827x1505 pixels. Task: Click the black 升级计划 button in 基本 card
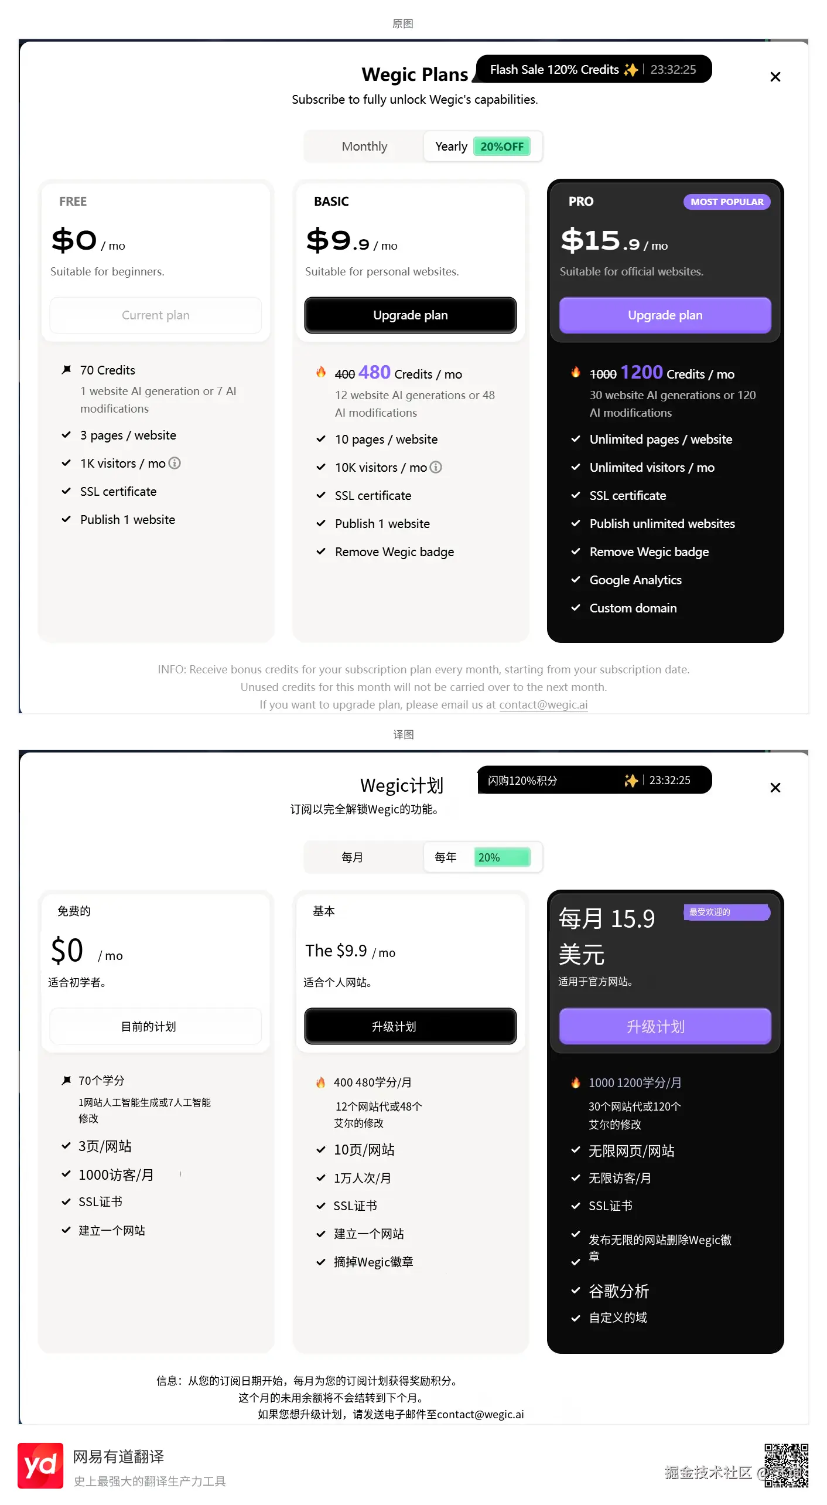point(411,1026)
